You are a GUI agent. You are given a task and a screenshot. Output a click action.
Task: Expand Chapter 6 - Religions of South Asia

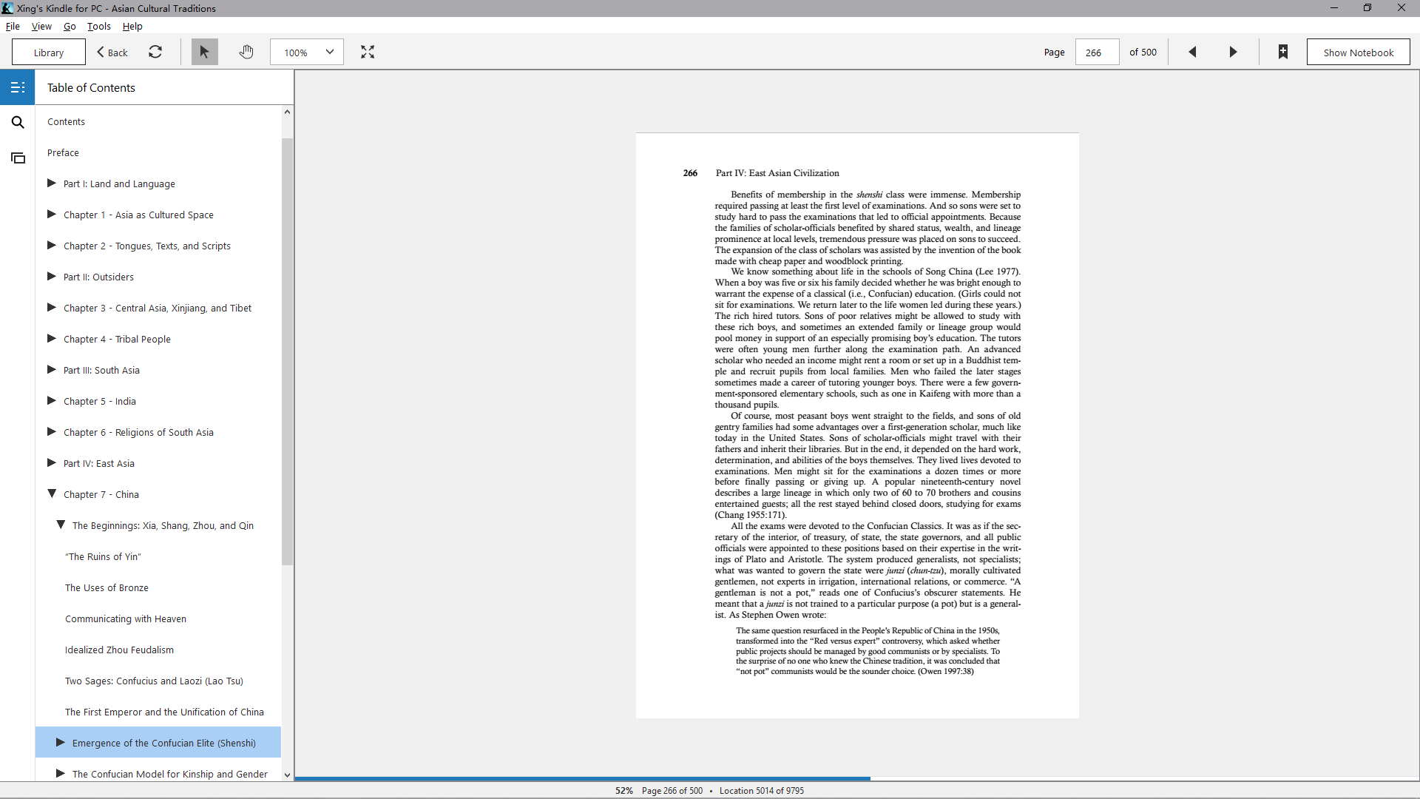(x=52, y=432)
